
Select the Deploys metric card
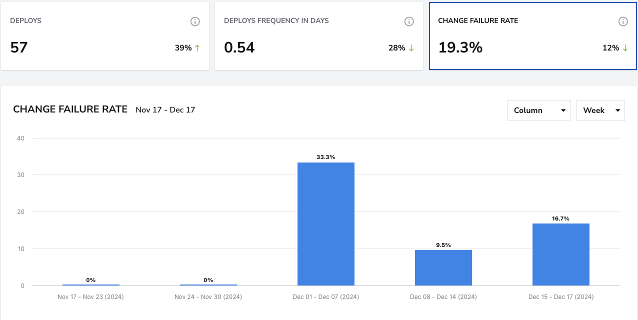pos(105,36)
